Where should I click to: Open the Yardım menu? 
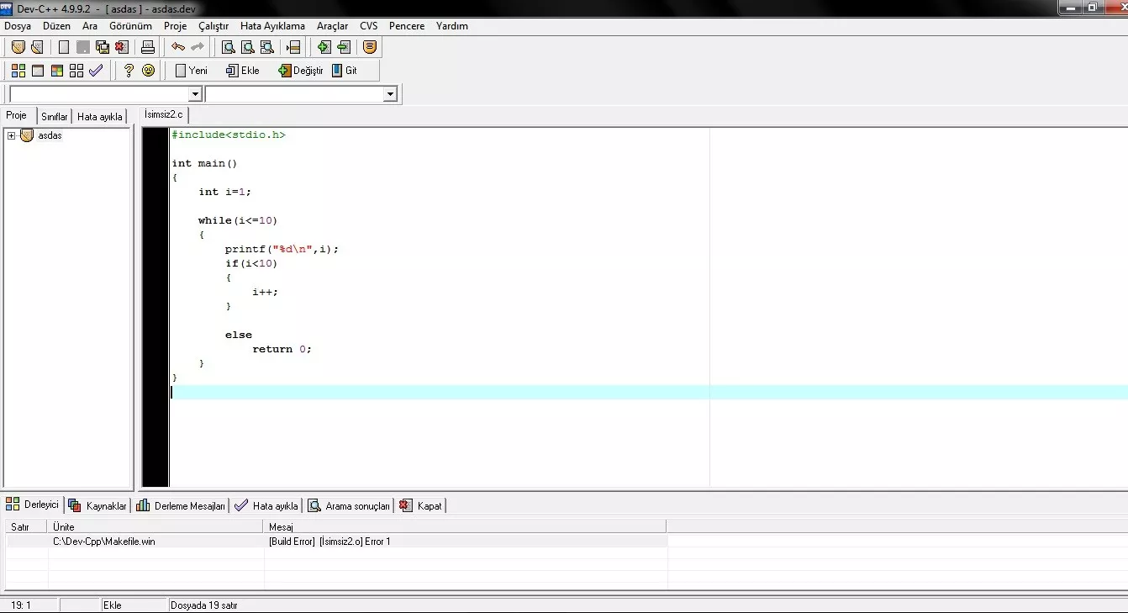pyautogui.click(x=452, y=26)
